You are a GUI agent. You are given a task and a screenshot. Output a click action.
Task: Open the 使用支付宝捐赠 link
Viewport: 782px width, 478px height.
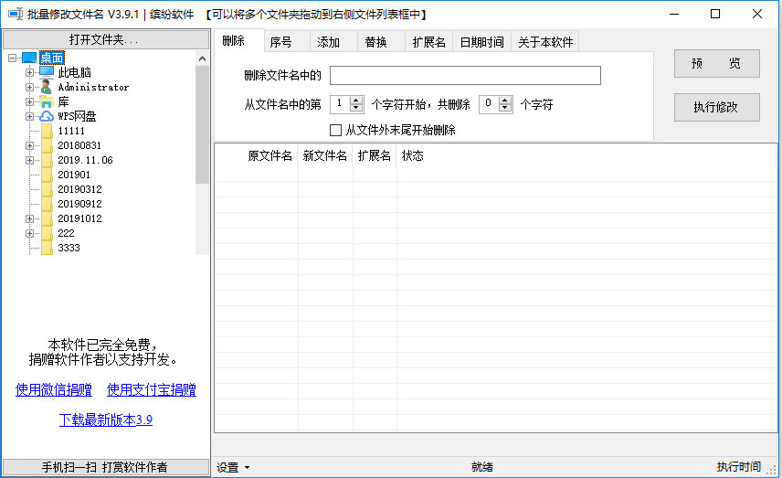[152, 389]
